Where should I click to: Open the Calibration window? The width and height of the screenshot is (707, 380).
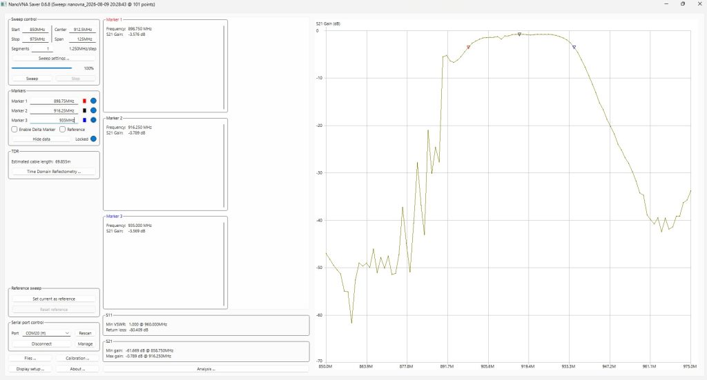coord(77,359)
